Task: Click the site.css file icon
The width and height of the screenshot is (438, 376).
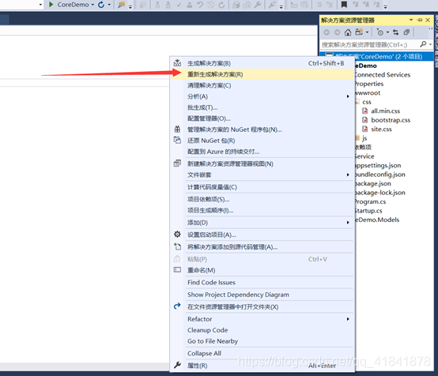Action: click(x=364, y=129)
